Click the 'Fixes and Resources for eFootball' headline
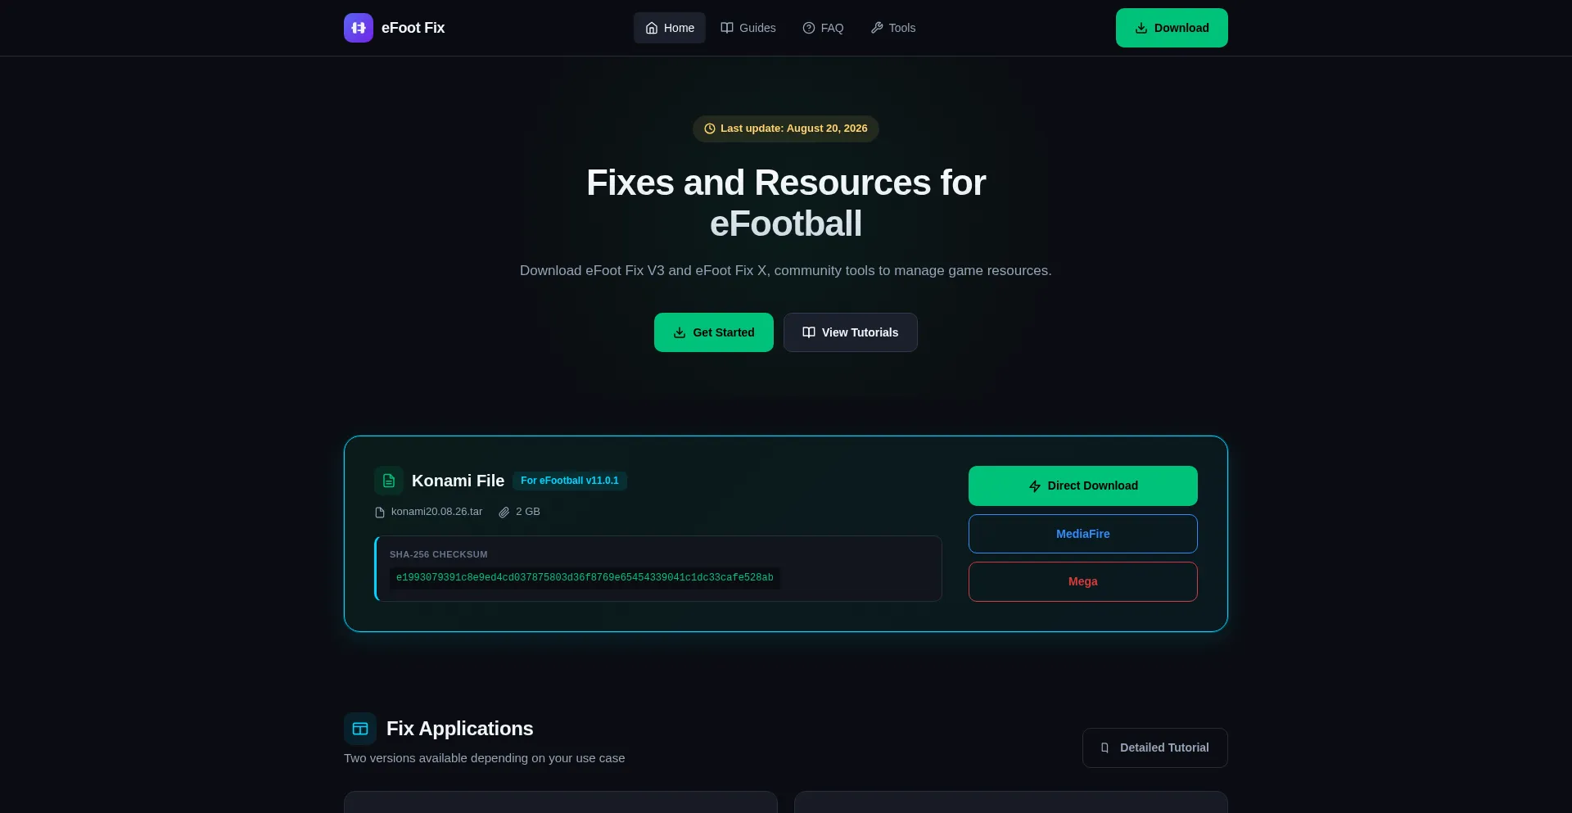 point(786,203)
